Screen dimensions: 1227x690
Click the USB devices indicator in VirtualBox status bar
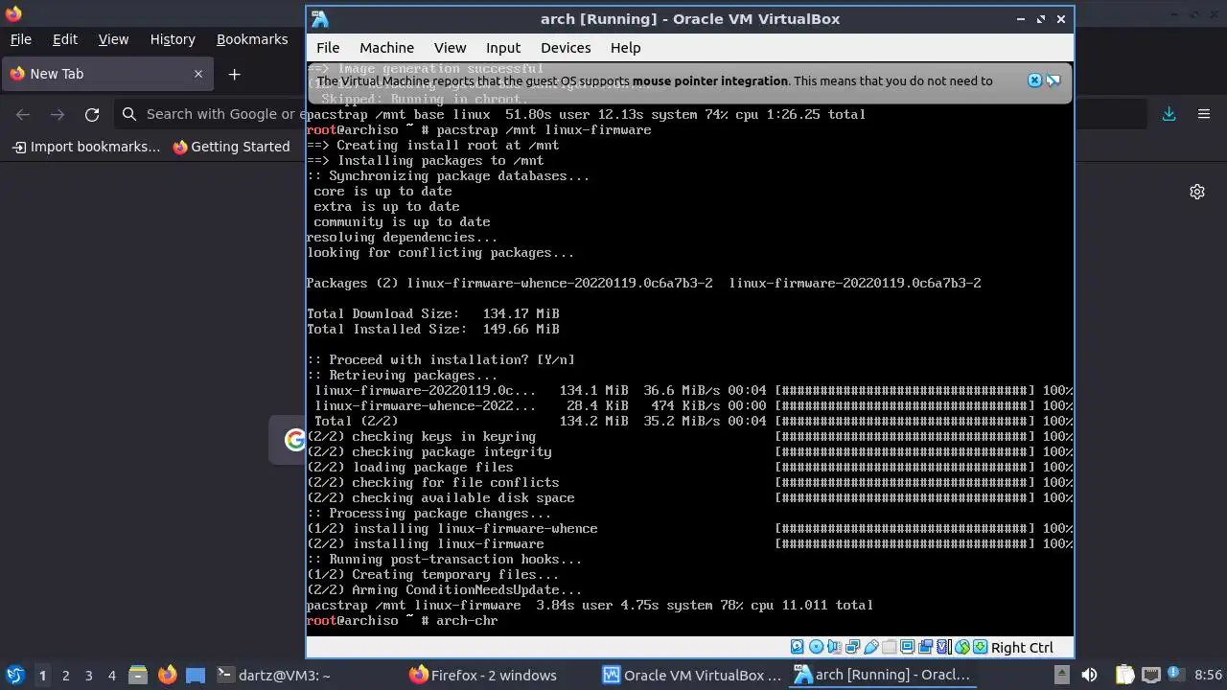pyautogui.click(x=870, y=647)
